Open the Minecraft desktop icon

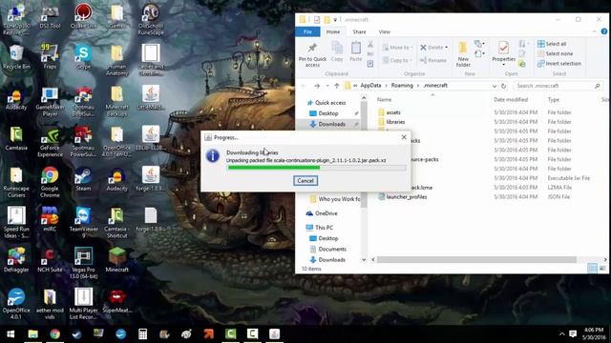click(x=116, y=260)
